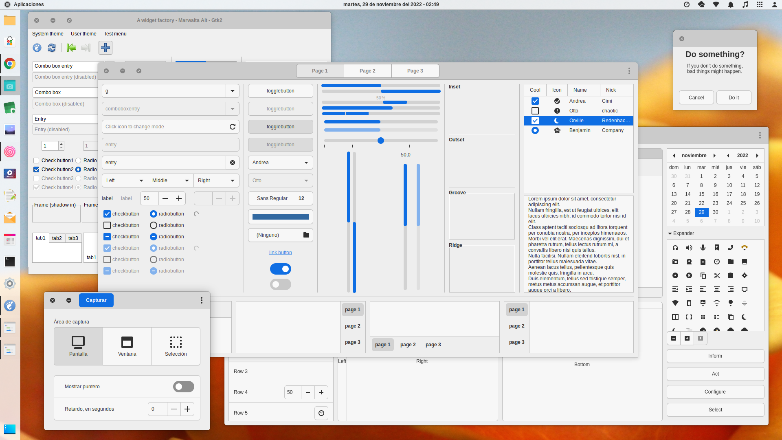Uncheck Check button2
The height and width of the screenshot is (440, 782).
point(36,169)
